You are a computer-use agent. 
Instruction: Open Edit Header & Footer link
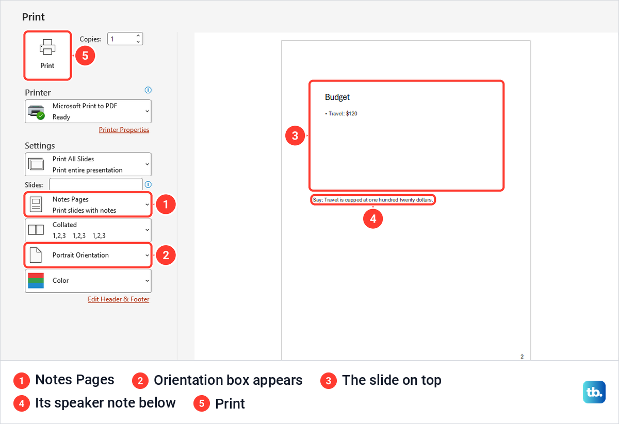pyautogui.click(x=119, y=299)
